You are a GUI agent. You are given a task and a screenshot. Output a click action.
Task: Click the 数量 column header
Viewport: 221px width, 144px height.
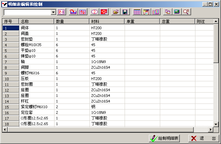pyautogui.click(x=71, y=21)
